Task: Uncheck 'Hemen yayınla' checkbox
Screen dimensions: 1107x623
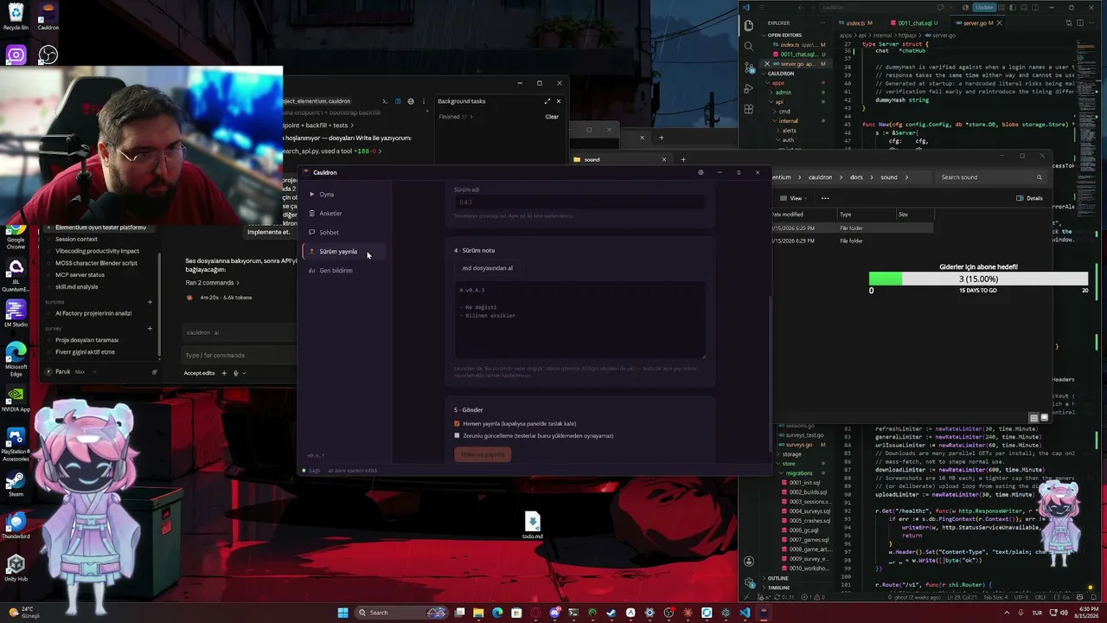Action: (457, 424)
